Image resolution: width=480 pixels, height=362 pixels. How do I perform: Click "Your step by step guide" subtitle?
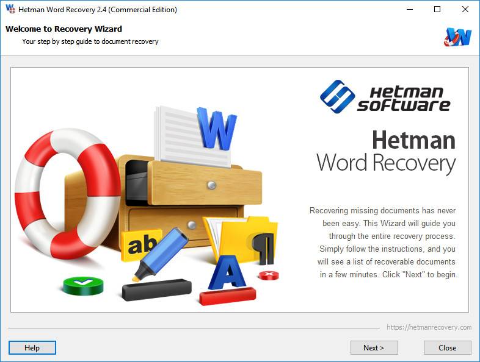coord(90,41)
